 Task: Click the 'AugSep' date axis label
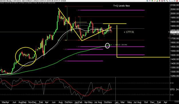(x=22, y=102)
